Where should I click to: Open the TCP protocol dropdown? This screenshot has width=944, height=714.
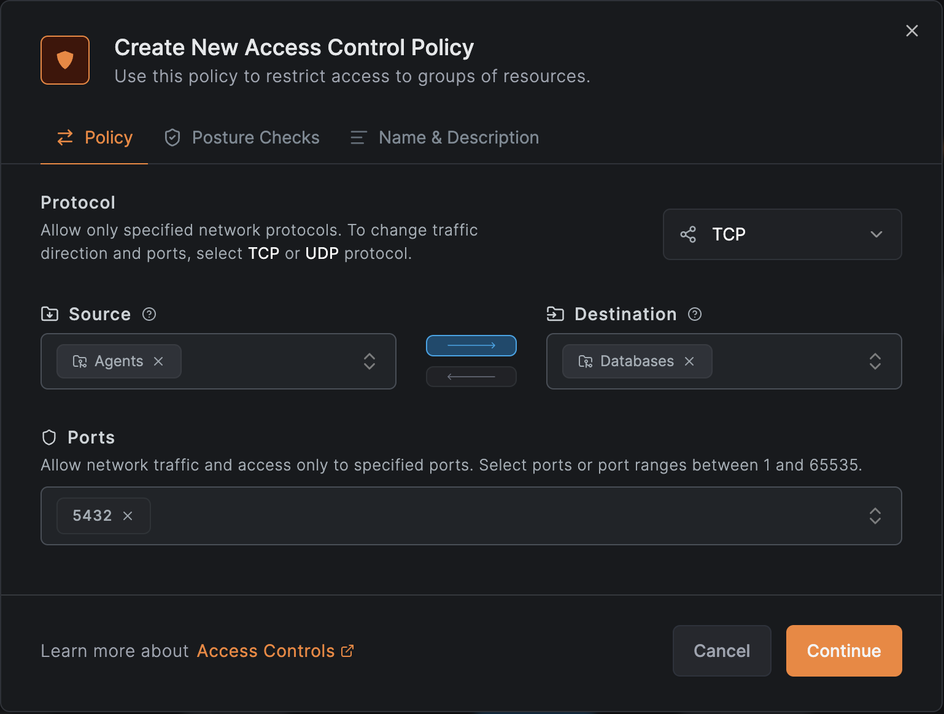(x=783, y=234)
